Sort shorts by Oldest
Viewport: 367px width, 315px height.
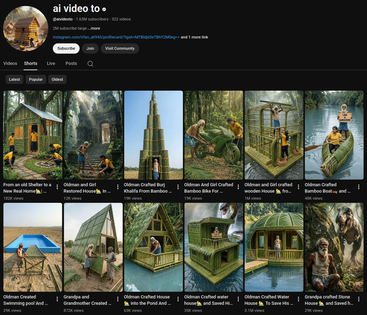[57, 79]
